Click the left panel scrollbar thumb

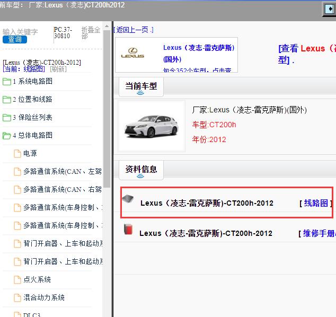click(x=107, y=109)
